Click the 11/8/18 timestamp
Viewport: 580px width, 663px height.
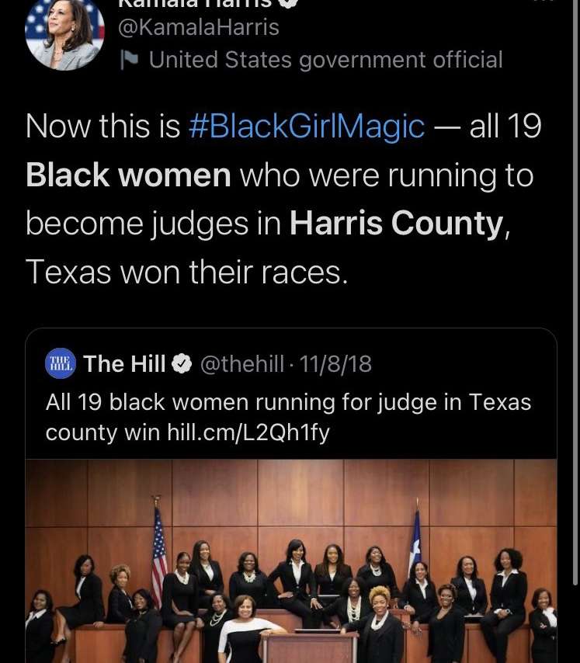[x=335, y=363]
